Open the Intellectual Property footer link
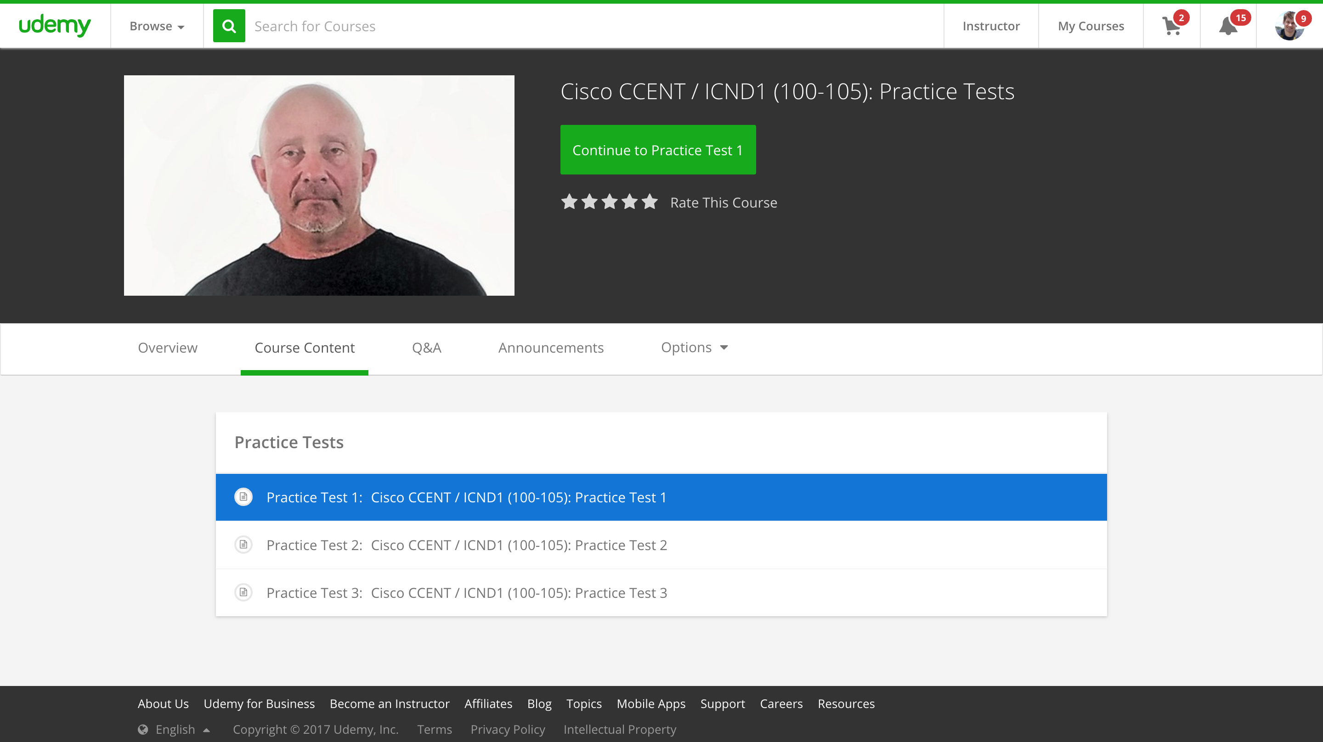The height and width of the screenshot is (742, 1323). [620, 730]
